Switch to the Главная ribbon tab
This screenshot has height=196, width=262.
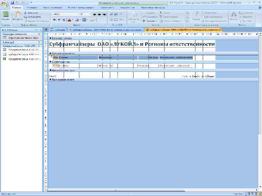[x=16, y=8]
